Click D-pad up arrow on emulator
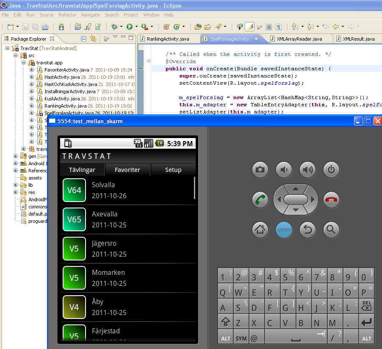382x349 pixels. pos(296,188)
